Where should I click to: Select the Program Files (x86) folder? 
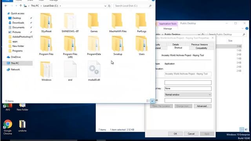pyautogui.click(x=70, y=47)
